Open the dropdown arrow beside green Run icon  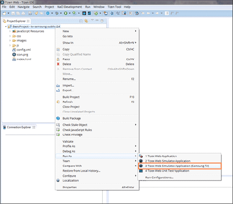(70, 13)
